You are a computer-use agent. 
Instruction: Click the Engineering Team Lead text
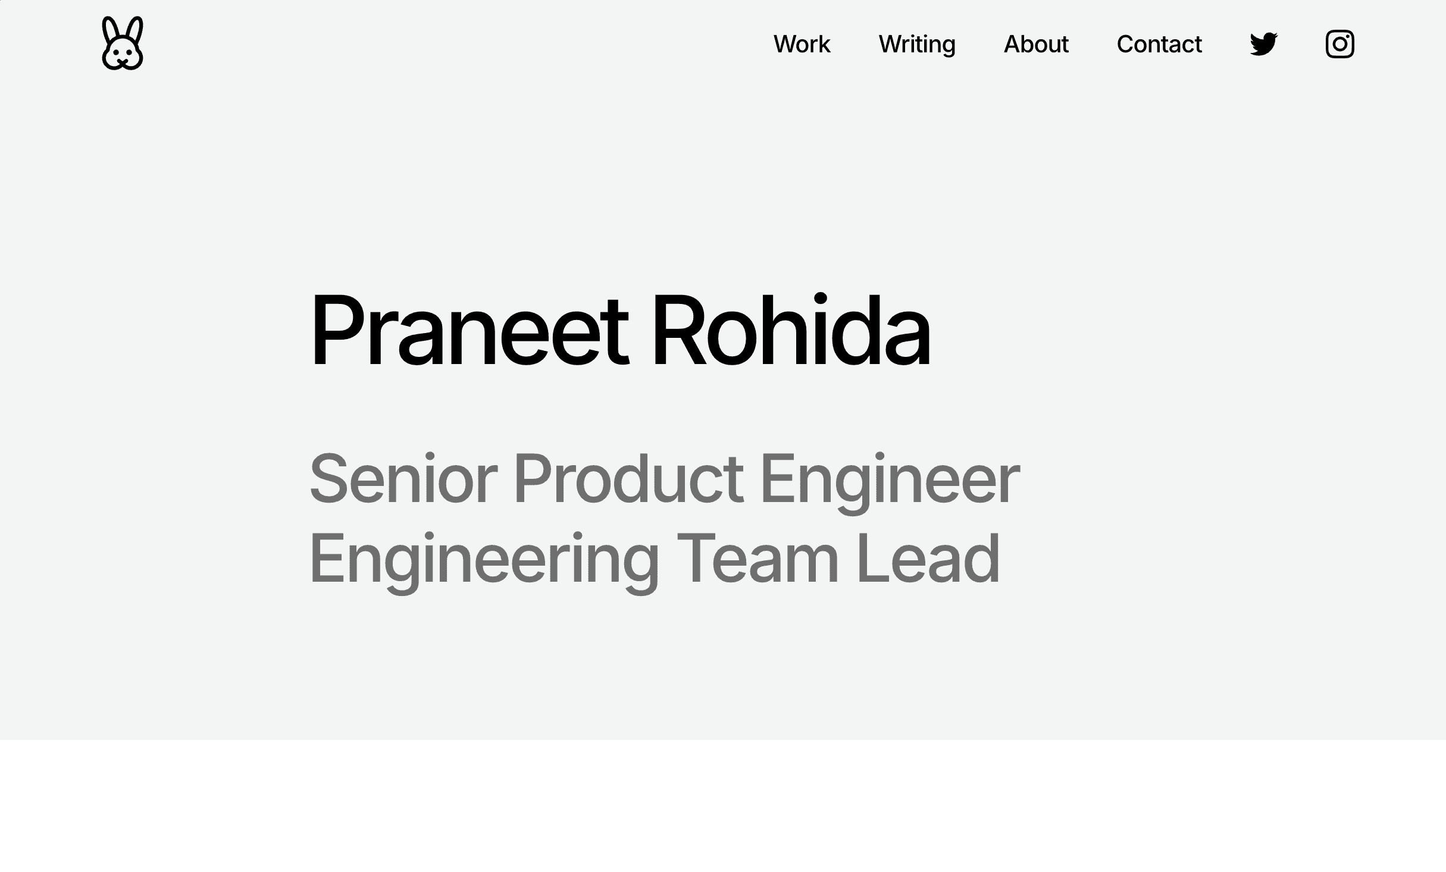click(x=655, y=558)
